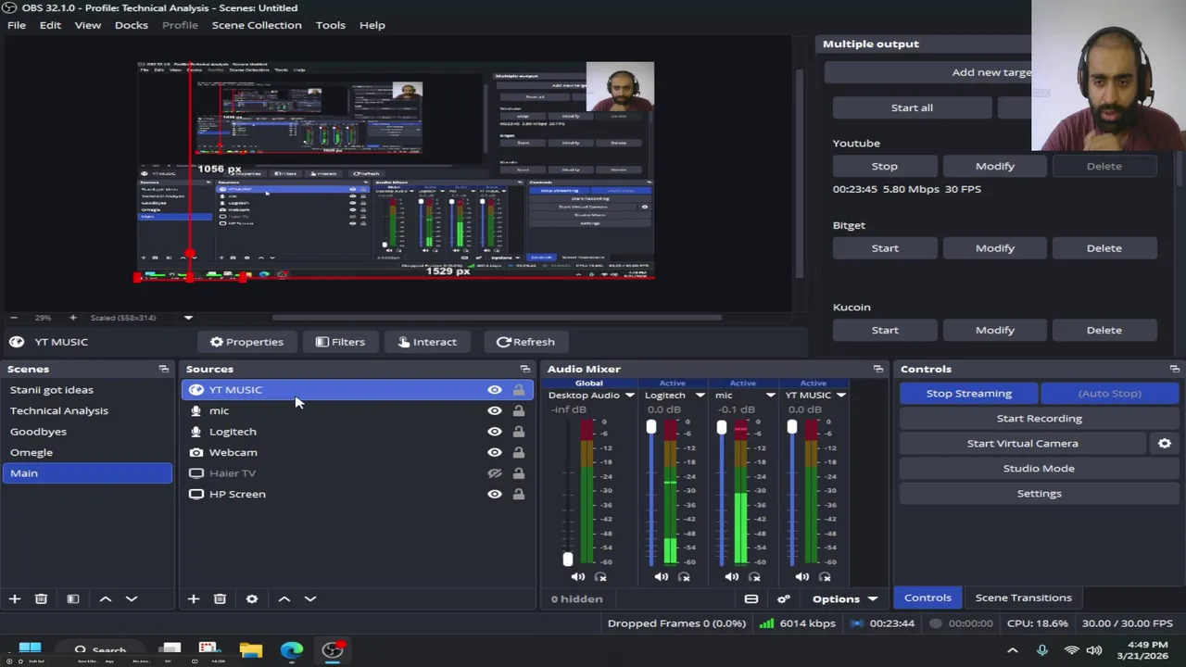This screenshot has height=667, width=1186.
Task: Show the Haier TV source eye toggle
Action: point(495,473)
